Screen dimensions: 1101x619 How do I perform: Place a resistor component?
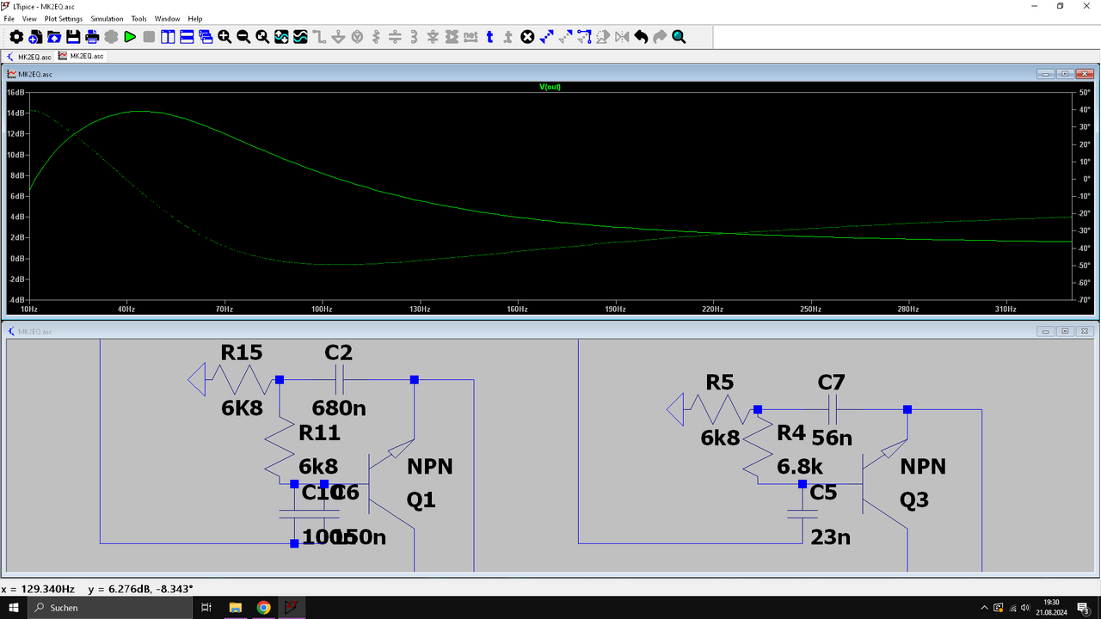tap(376, 37)
